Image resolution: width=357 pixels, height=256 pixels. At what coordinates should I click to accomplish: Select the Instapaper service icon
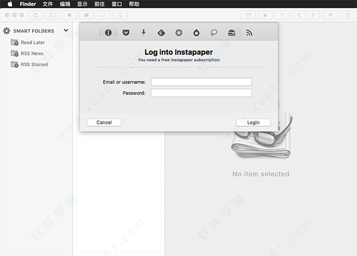coord(108,33)
